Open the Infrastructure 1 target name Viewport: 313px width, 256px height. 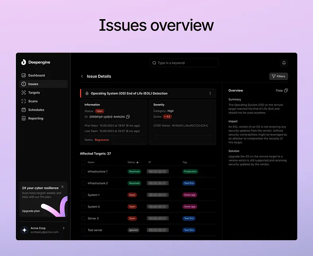pyautogui.click(x=97, y=171)
